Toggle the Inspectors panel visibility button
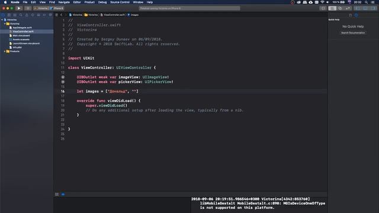Viewport: 379px width, 213px height. [x=373, y=8]
